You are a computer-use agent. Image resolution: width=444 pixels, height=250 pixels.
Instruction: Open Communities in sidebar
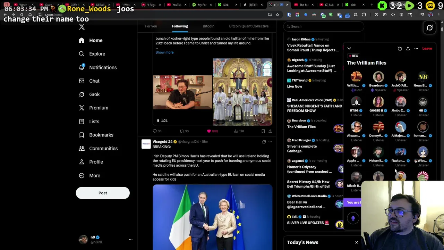click(98, 149)
